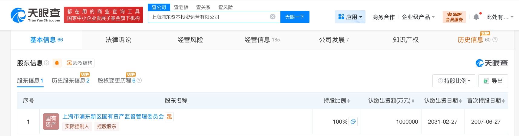519x136 pixels.
Task: Open 上海市浦东新区国有资产监督管理委员会 link
Action: [113, 117]
